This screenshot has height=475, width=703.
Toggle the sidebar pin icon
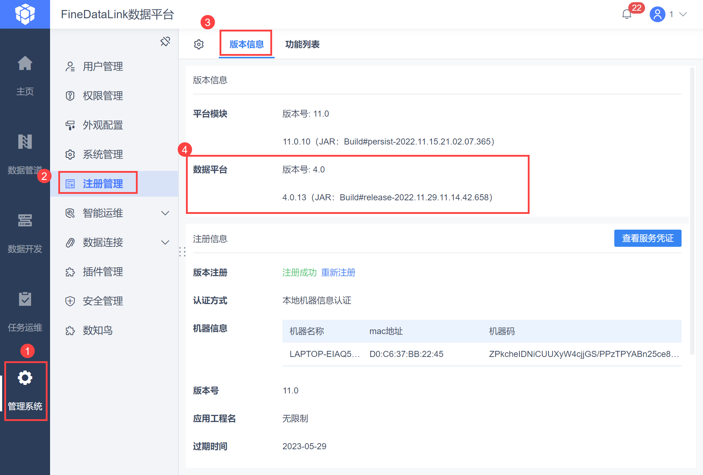point(165,41)
